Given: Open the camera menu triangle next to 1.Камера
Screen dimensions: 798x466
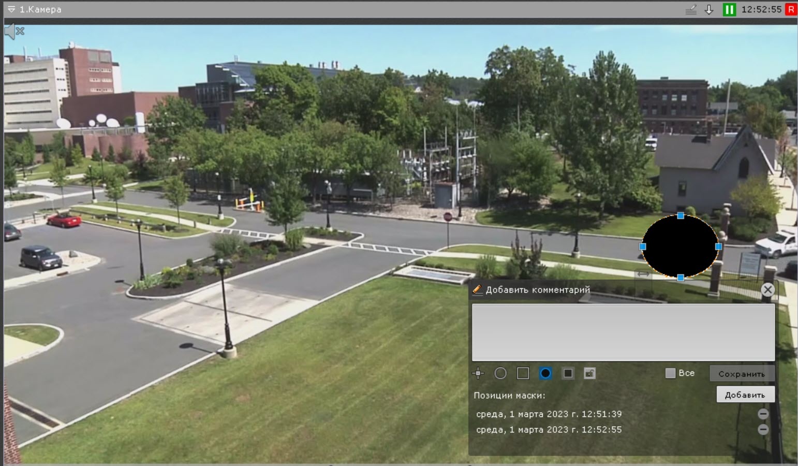Looking at the screenshot, I should point(11,9).
